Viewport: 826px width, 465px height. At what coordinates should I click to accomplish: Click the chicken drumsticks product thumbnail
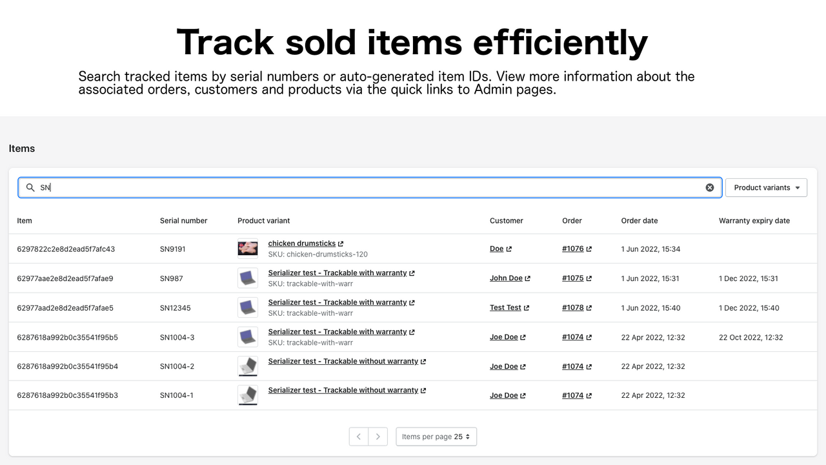[x=248, y=249]
